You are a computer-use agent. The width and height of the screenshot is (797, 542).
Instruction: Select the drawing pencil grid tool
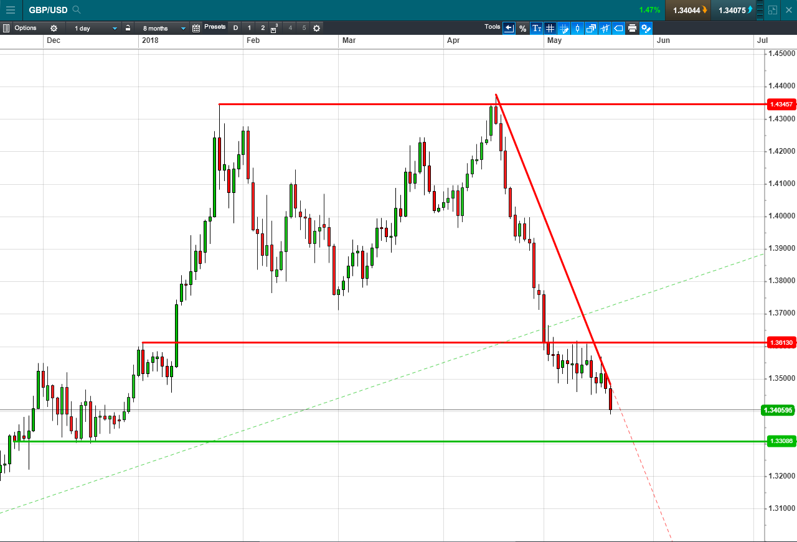[564, 28]
